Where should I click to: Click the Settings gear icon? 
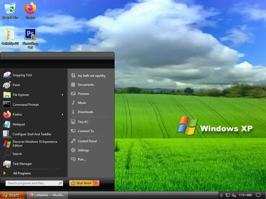coord(73,150)
